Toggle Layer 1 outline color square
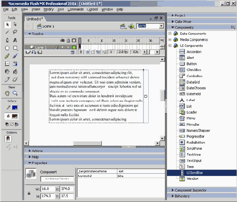Viewport: 237px width, 202px height. point(74,47)
